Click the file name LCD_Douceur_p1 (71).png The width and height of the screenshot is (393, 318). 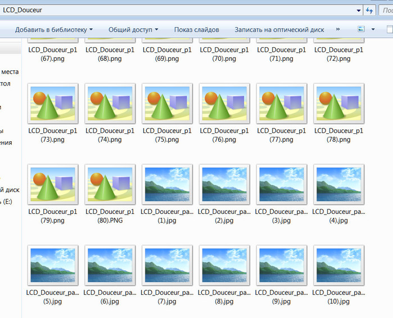(282, 54)
